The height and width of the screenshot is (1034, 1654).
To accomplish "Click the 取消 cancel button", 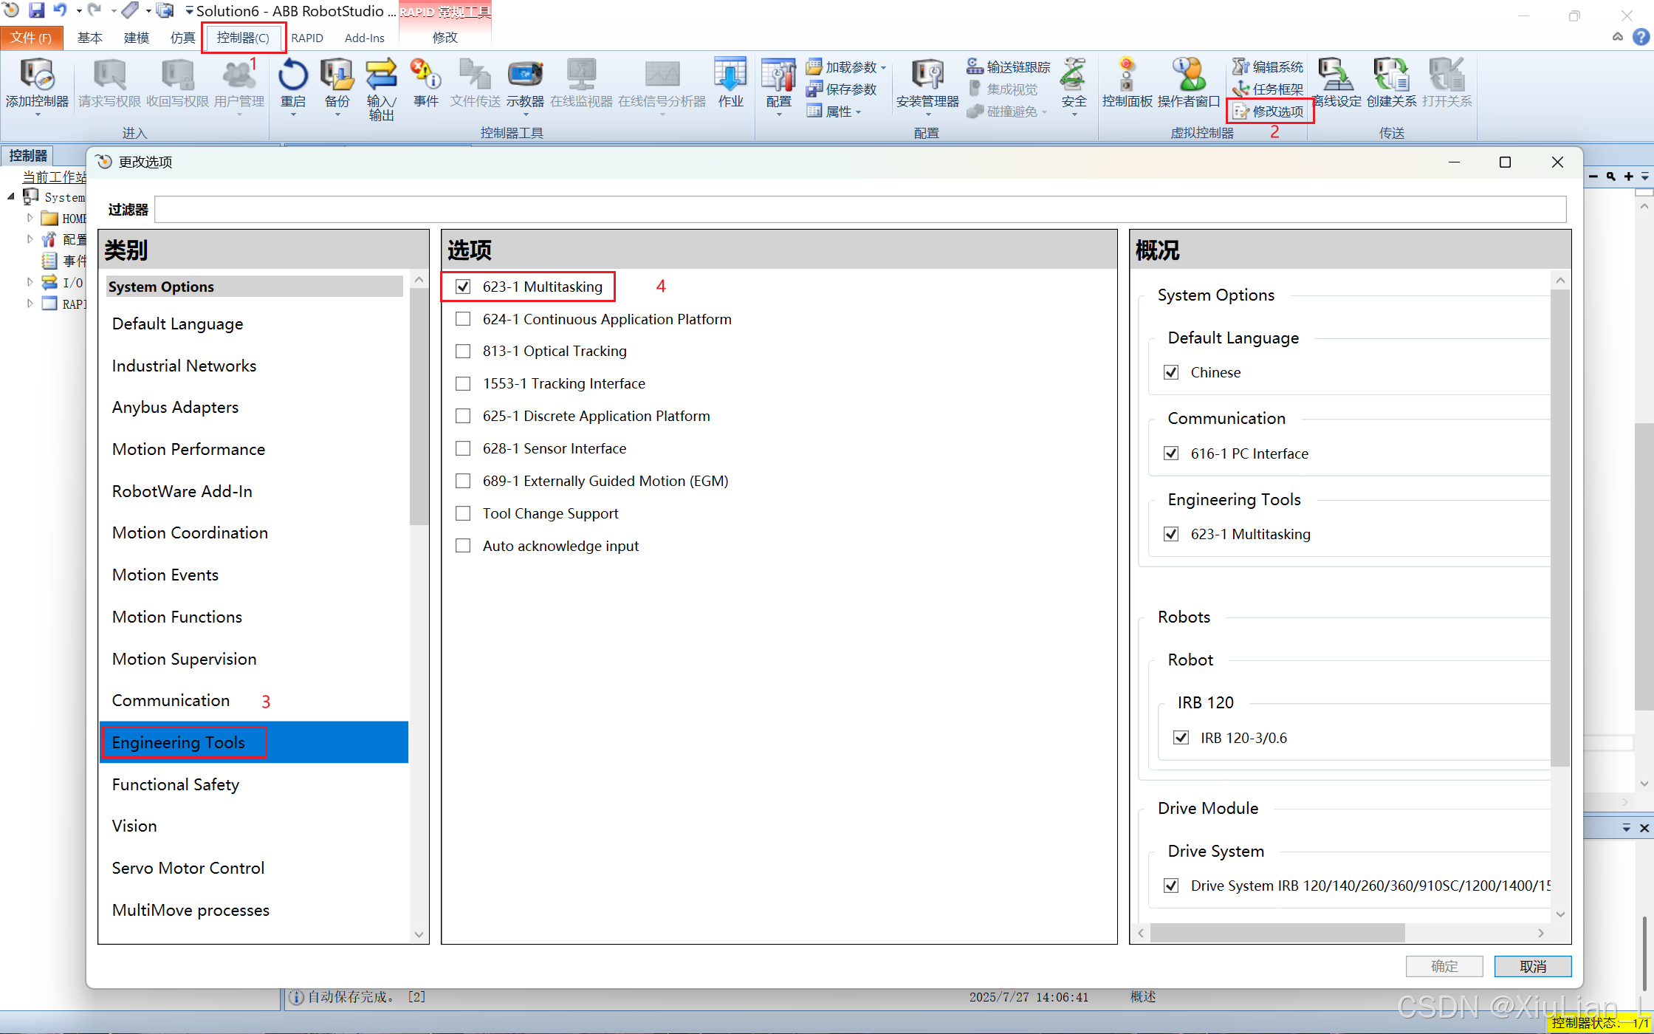I will [1533, 967].
